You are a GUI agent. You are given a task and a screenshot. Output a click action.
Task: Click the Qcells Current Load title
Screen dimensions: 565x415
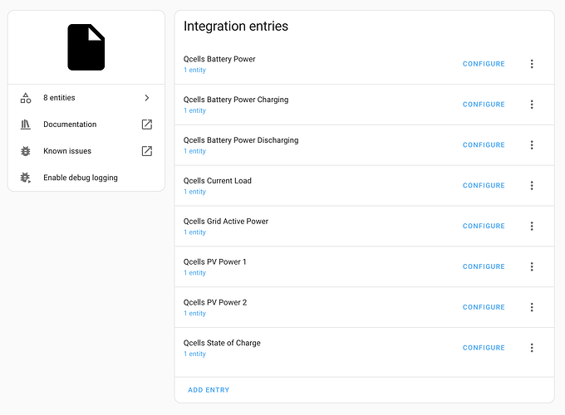coord(218,181)
